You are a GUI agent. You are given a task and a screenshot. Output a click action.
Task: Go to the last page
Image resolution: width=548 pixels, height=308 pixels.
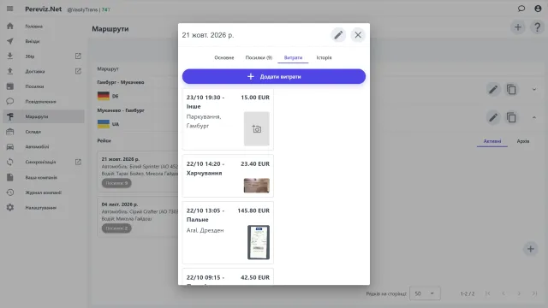point(534,293)
